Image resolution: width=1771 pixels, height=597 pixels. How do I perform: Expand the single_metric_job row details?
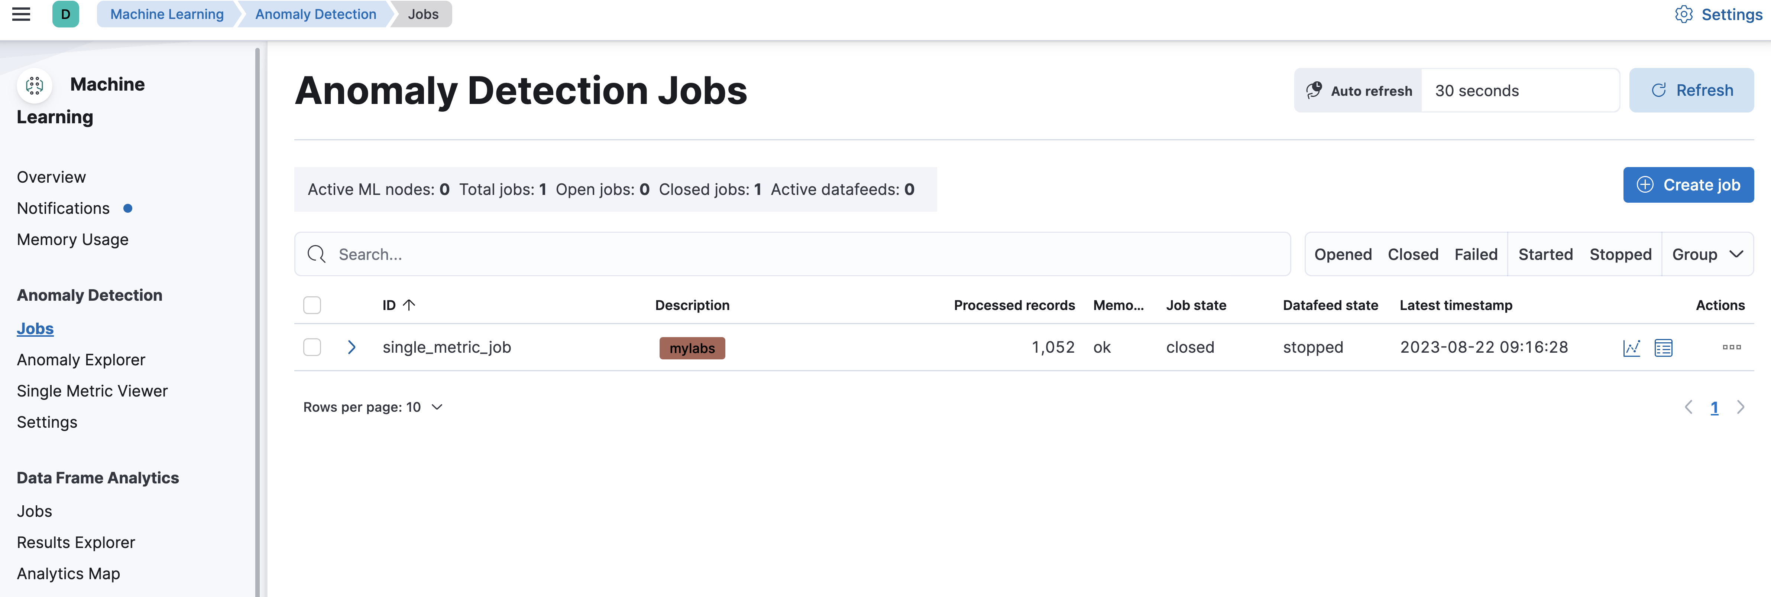351,347
